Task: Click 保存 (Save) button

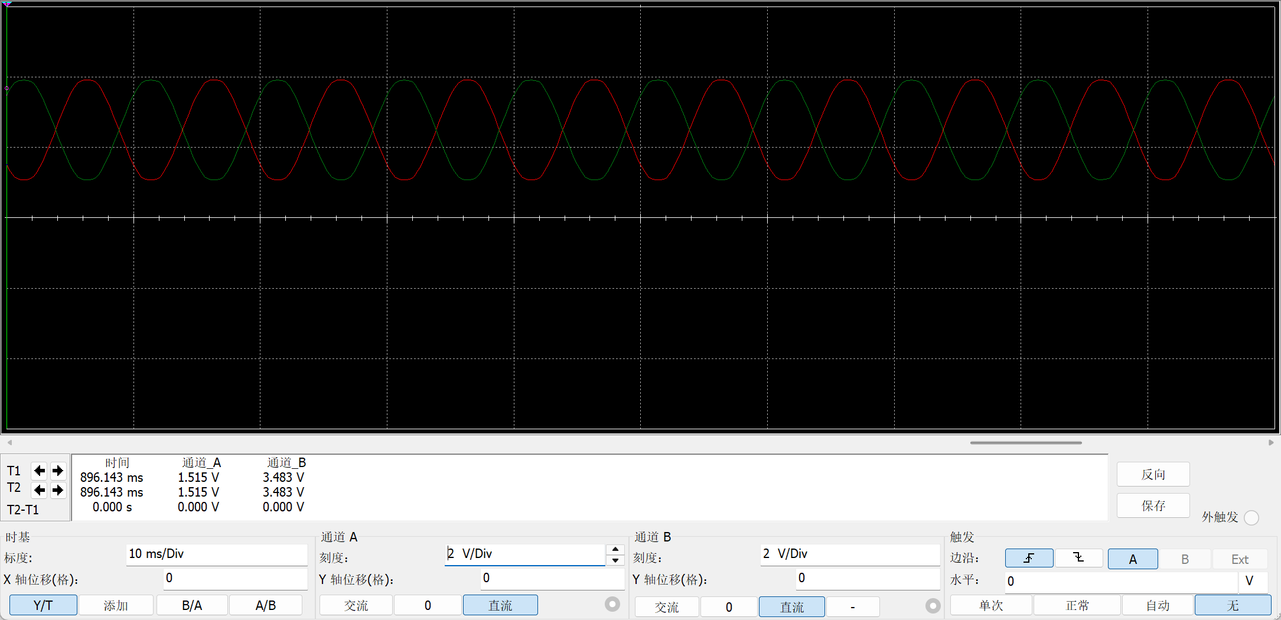Action: (1153, 505)
